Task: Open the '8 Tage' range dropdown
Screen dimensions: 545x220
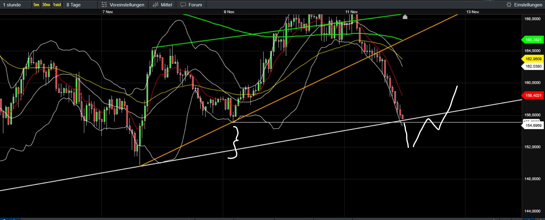Action: click(x=74, y=5)
